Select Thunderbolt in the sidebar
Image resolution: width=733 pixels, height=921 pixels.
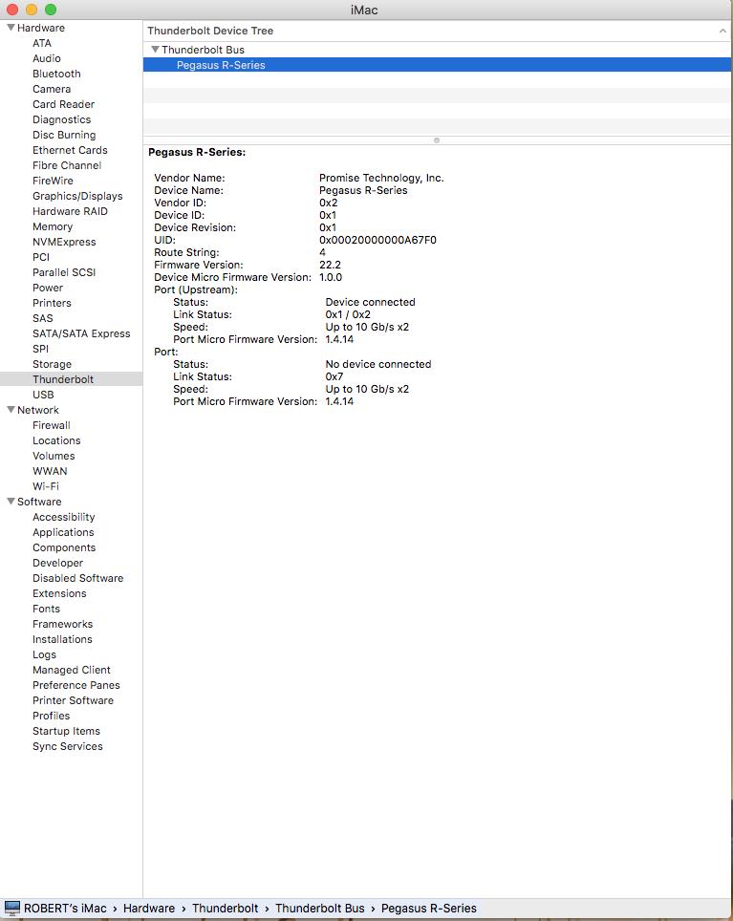click(x=71, y=379)
